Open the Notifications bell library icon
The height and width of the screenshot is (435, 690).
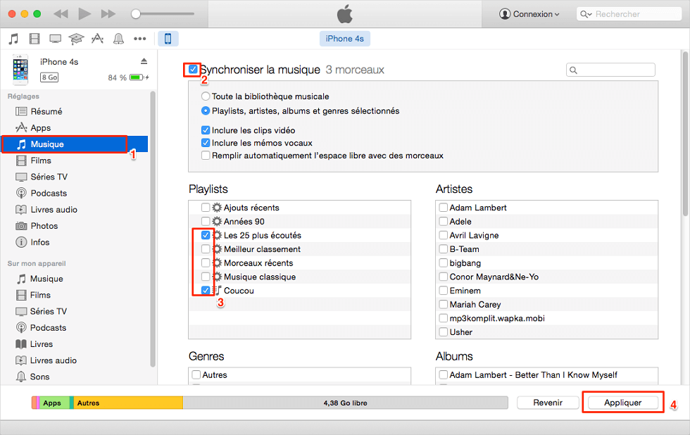click(118, 39)
